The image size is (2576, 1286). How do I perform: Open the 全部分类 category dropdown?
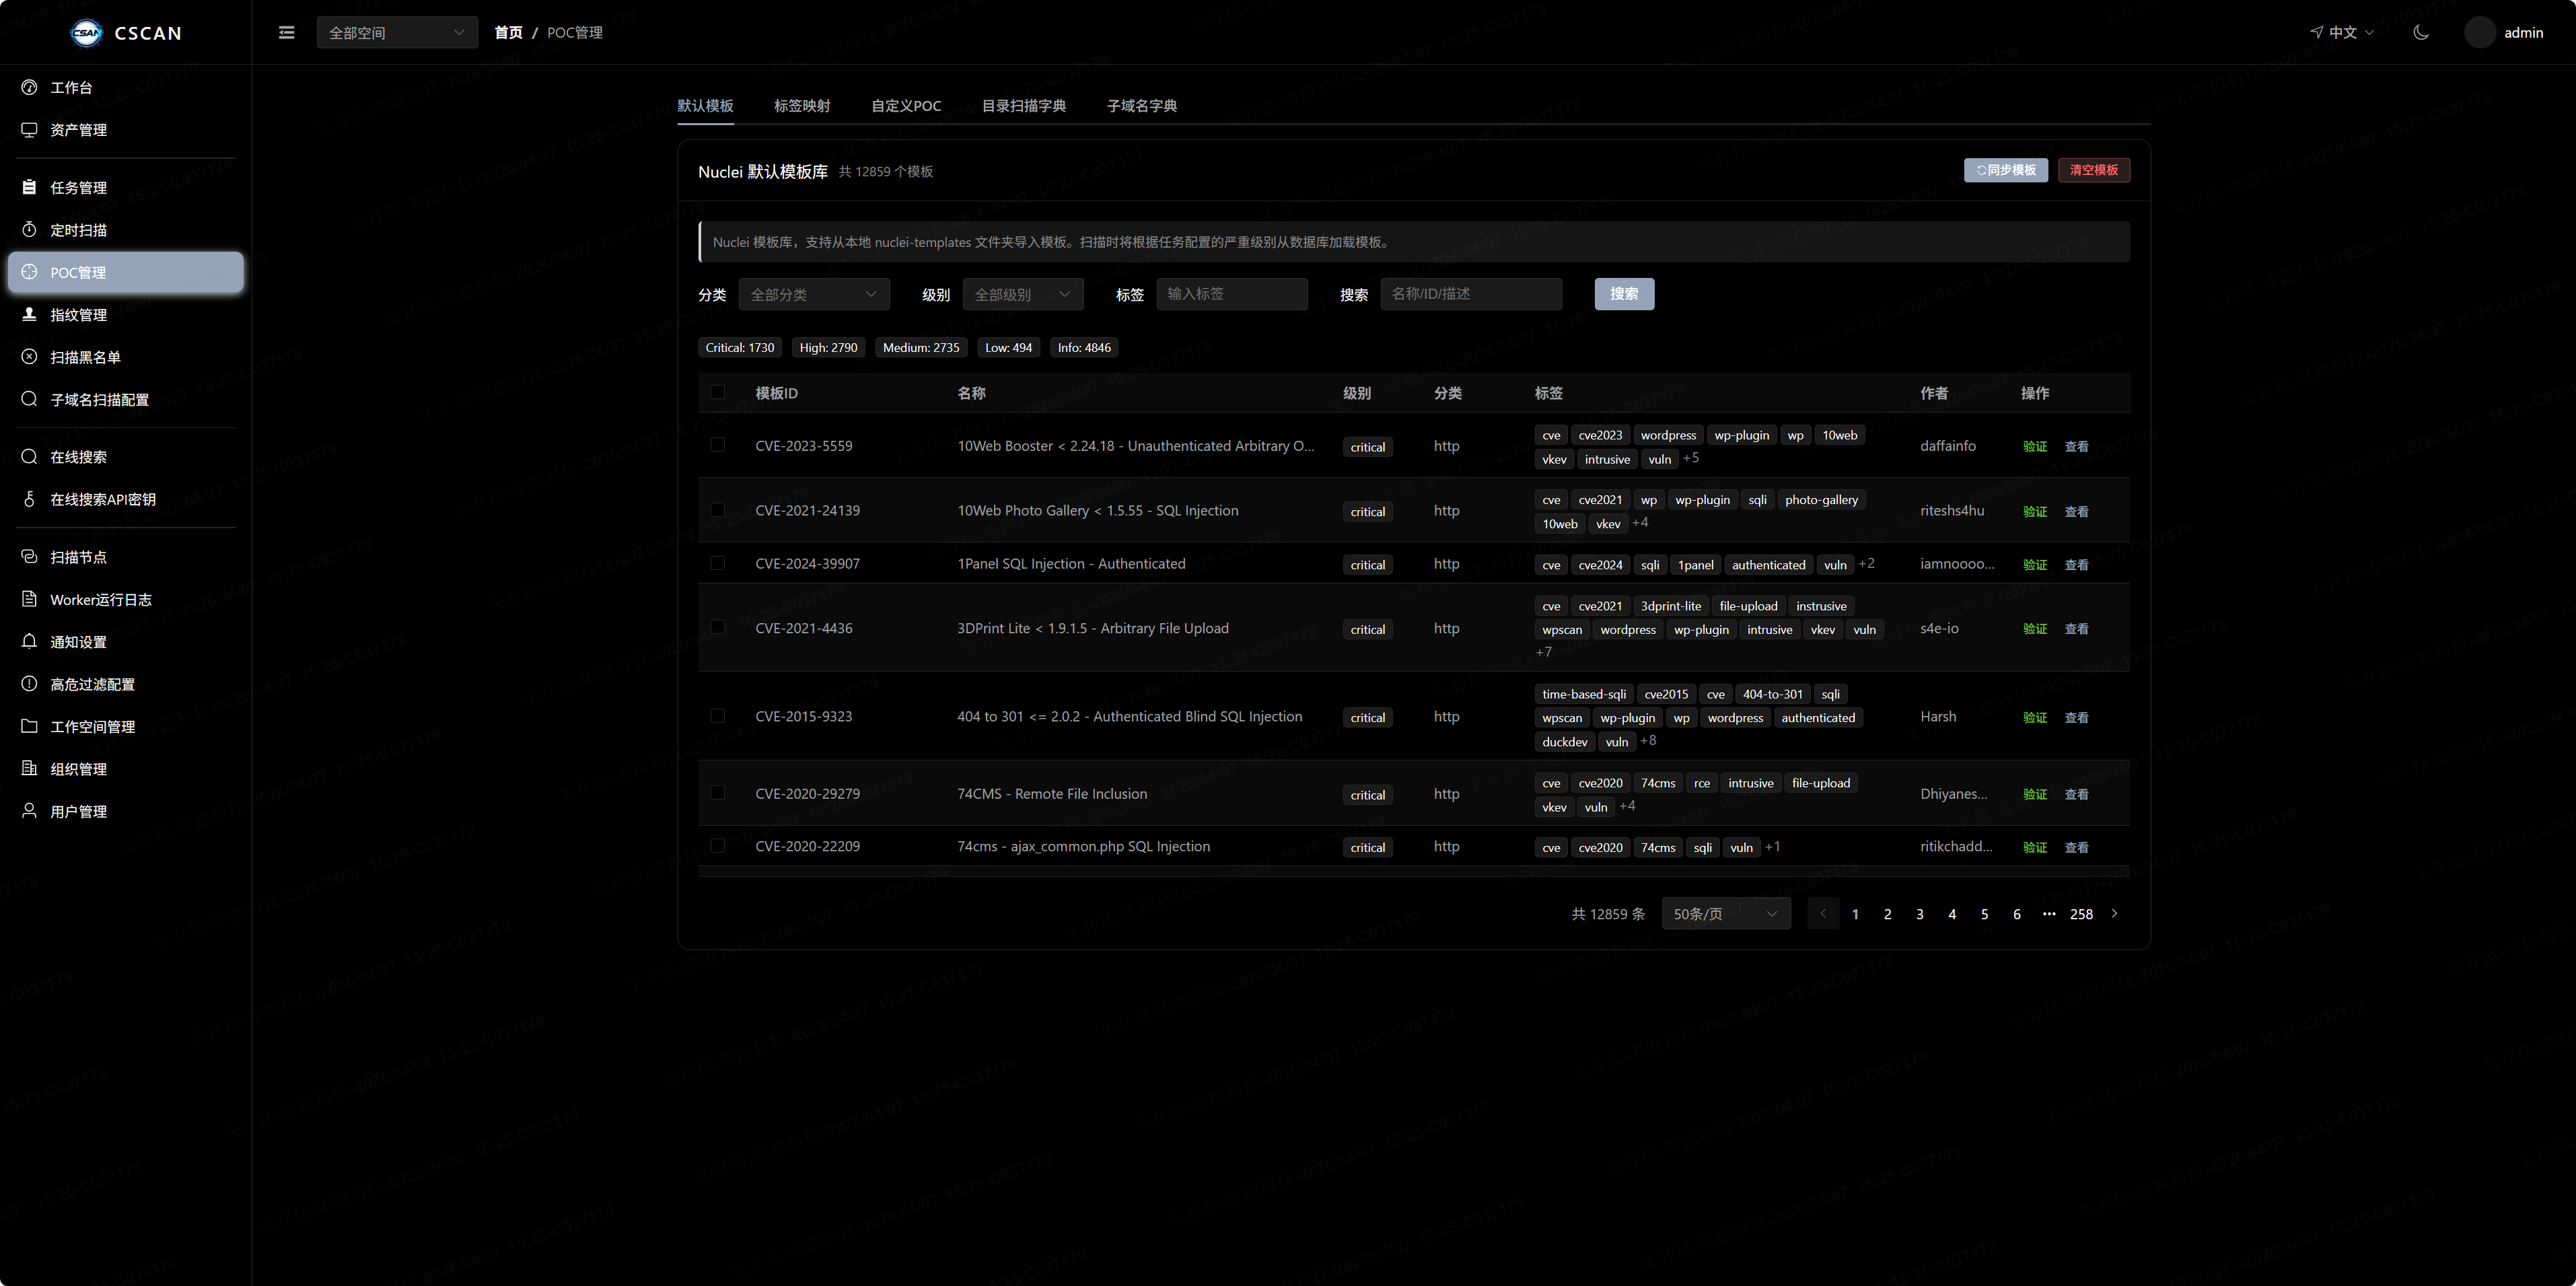tap(814, 294)
